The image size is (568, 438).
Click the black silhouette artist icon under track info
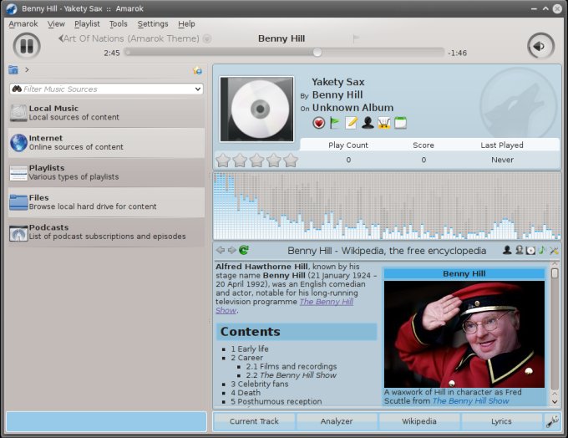pyautogui.click(x=368, y=123)
